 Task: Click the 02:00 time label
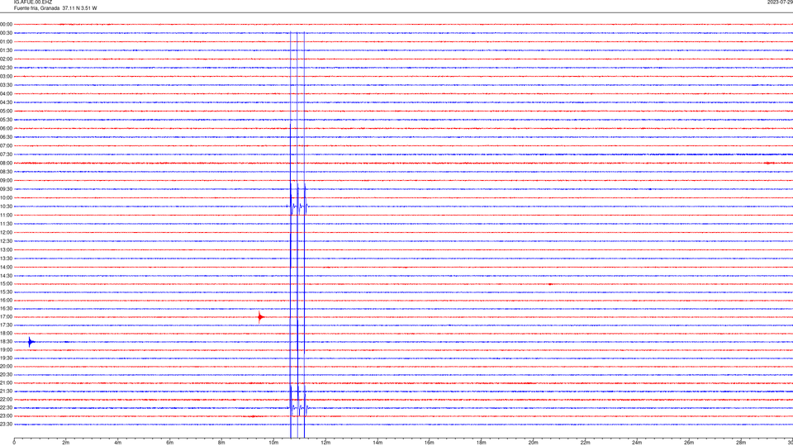6,59
